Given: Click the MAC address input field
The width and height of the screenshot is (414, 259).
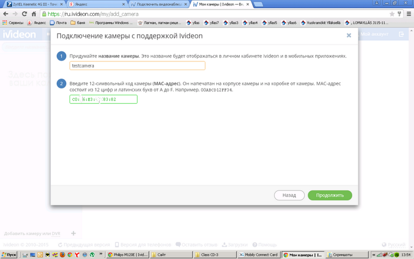Looking at the screenshot, I should click(104, 99).
